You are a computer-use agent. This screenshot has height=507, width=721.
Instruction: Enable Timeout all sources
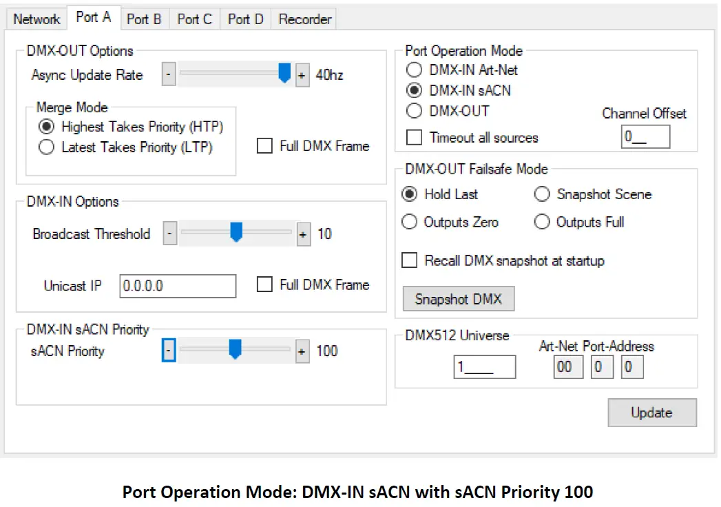tap(414, 138)
